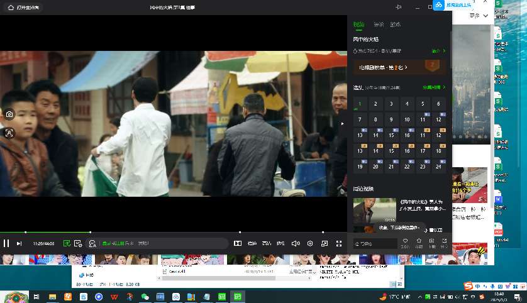Open the main interface home button
The image size is (527, 303).
23,8
